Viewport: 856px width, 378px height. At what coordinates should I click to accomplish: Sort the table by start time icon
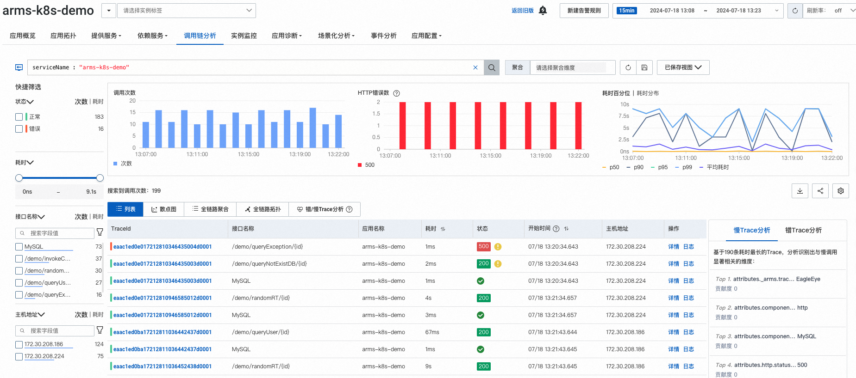pyautogui.click(x=566, y=229)
